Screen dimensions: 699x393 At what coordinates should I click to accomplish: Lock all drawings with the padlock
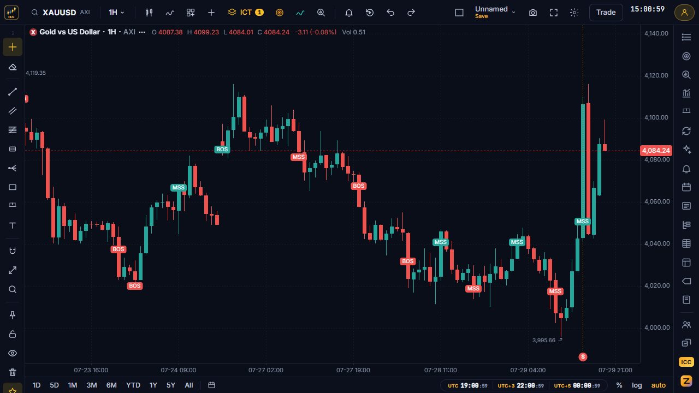[13, 334]
